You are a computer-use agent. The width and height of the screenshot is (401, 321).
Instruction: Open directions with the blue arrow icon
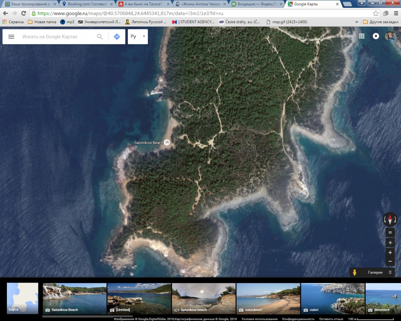coord(117,37)
